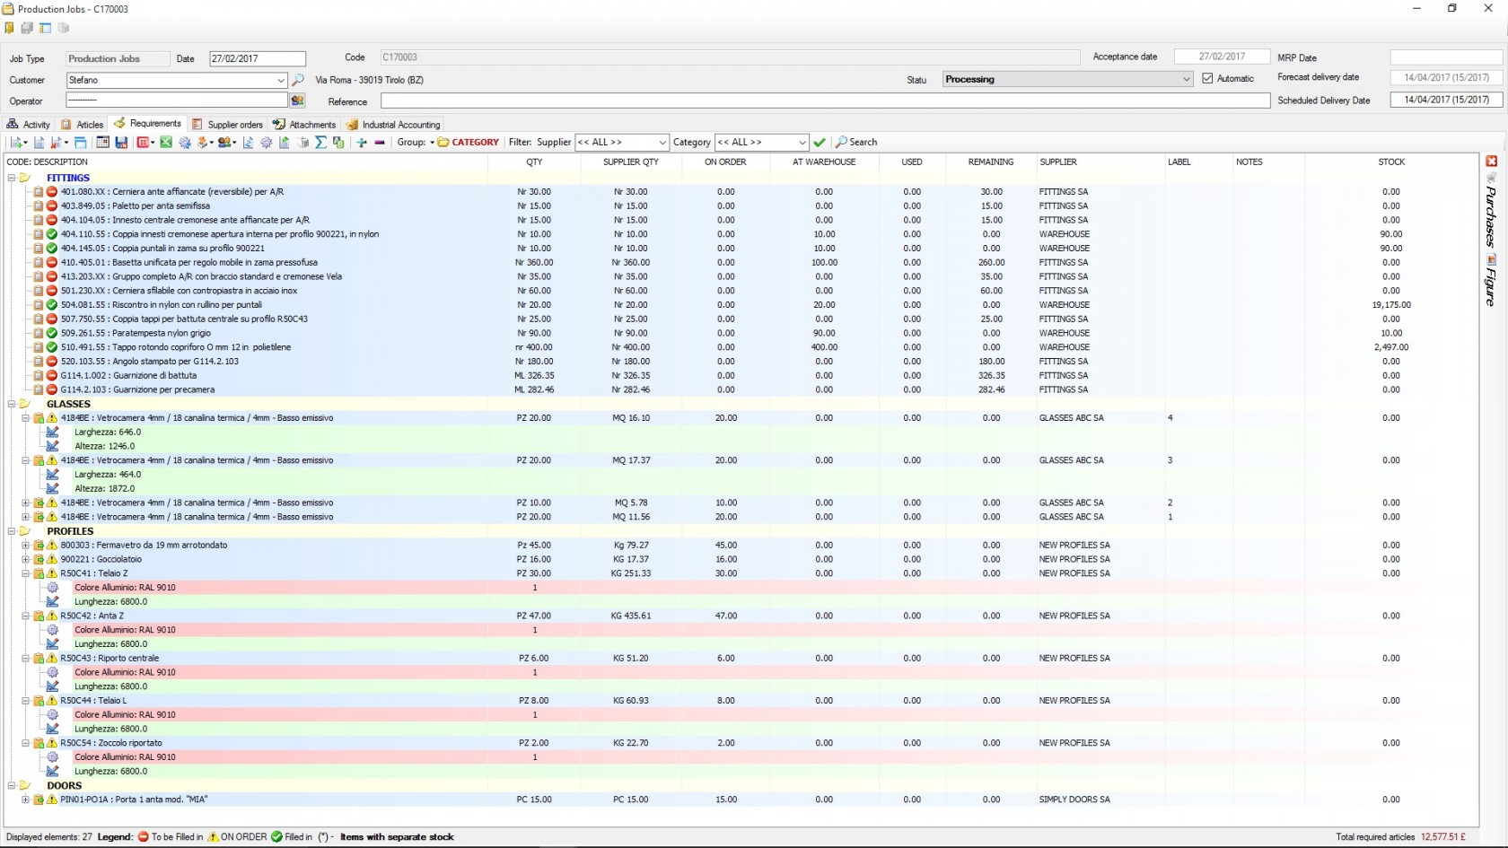Collapse the FITTINGS category group
The height and width of the screenshot is (848, 1508).
pos(12,178)
